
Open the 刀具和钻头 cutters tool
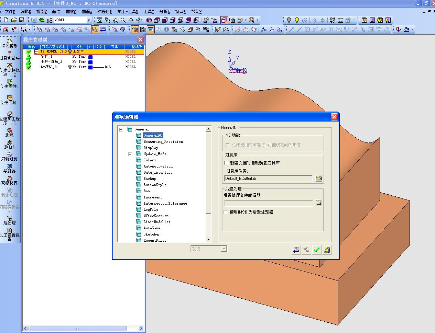[9, 56]
